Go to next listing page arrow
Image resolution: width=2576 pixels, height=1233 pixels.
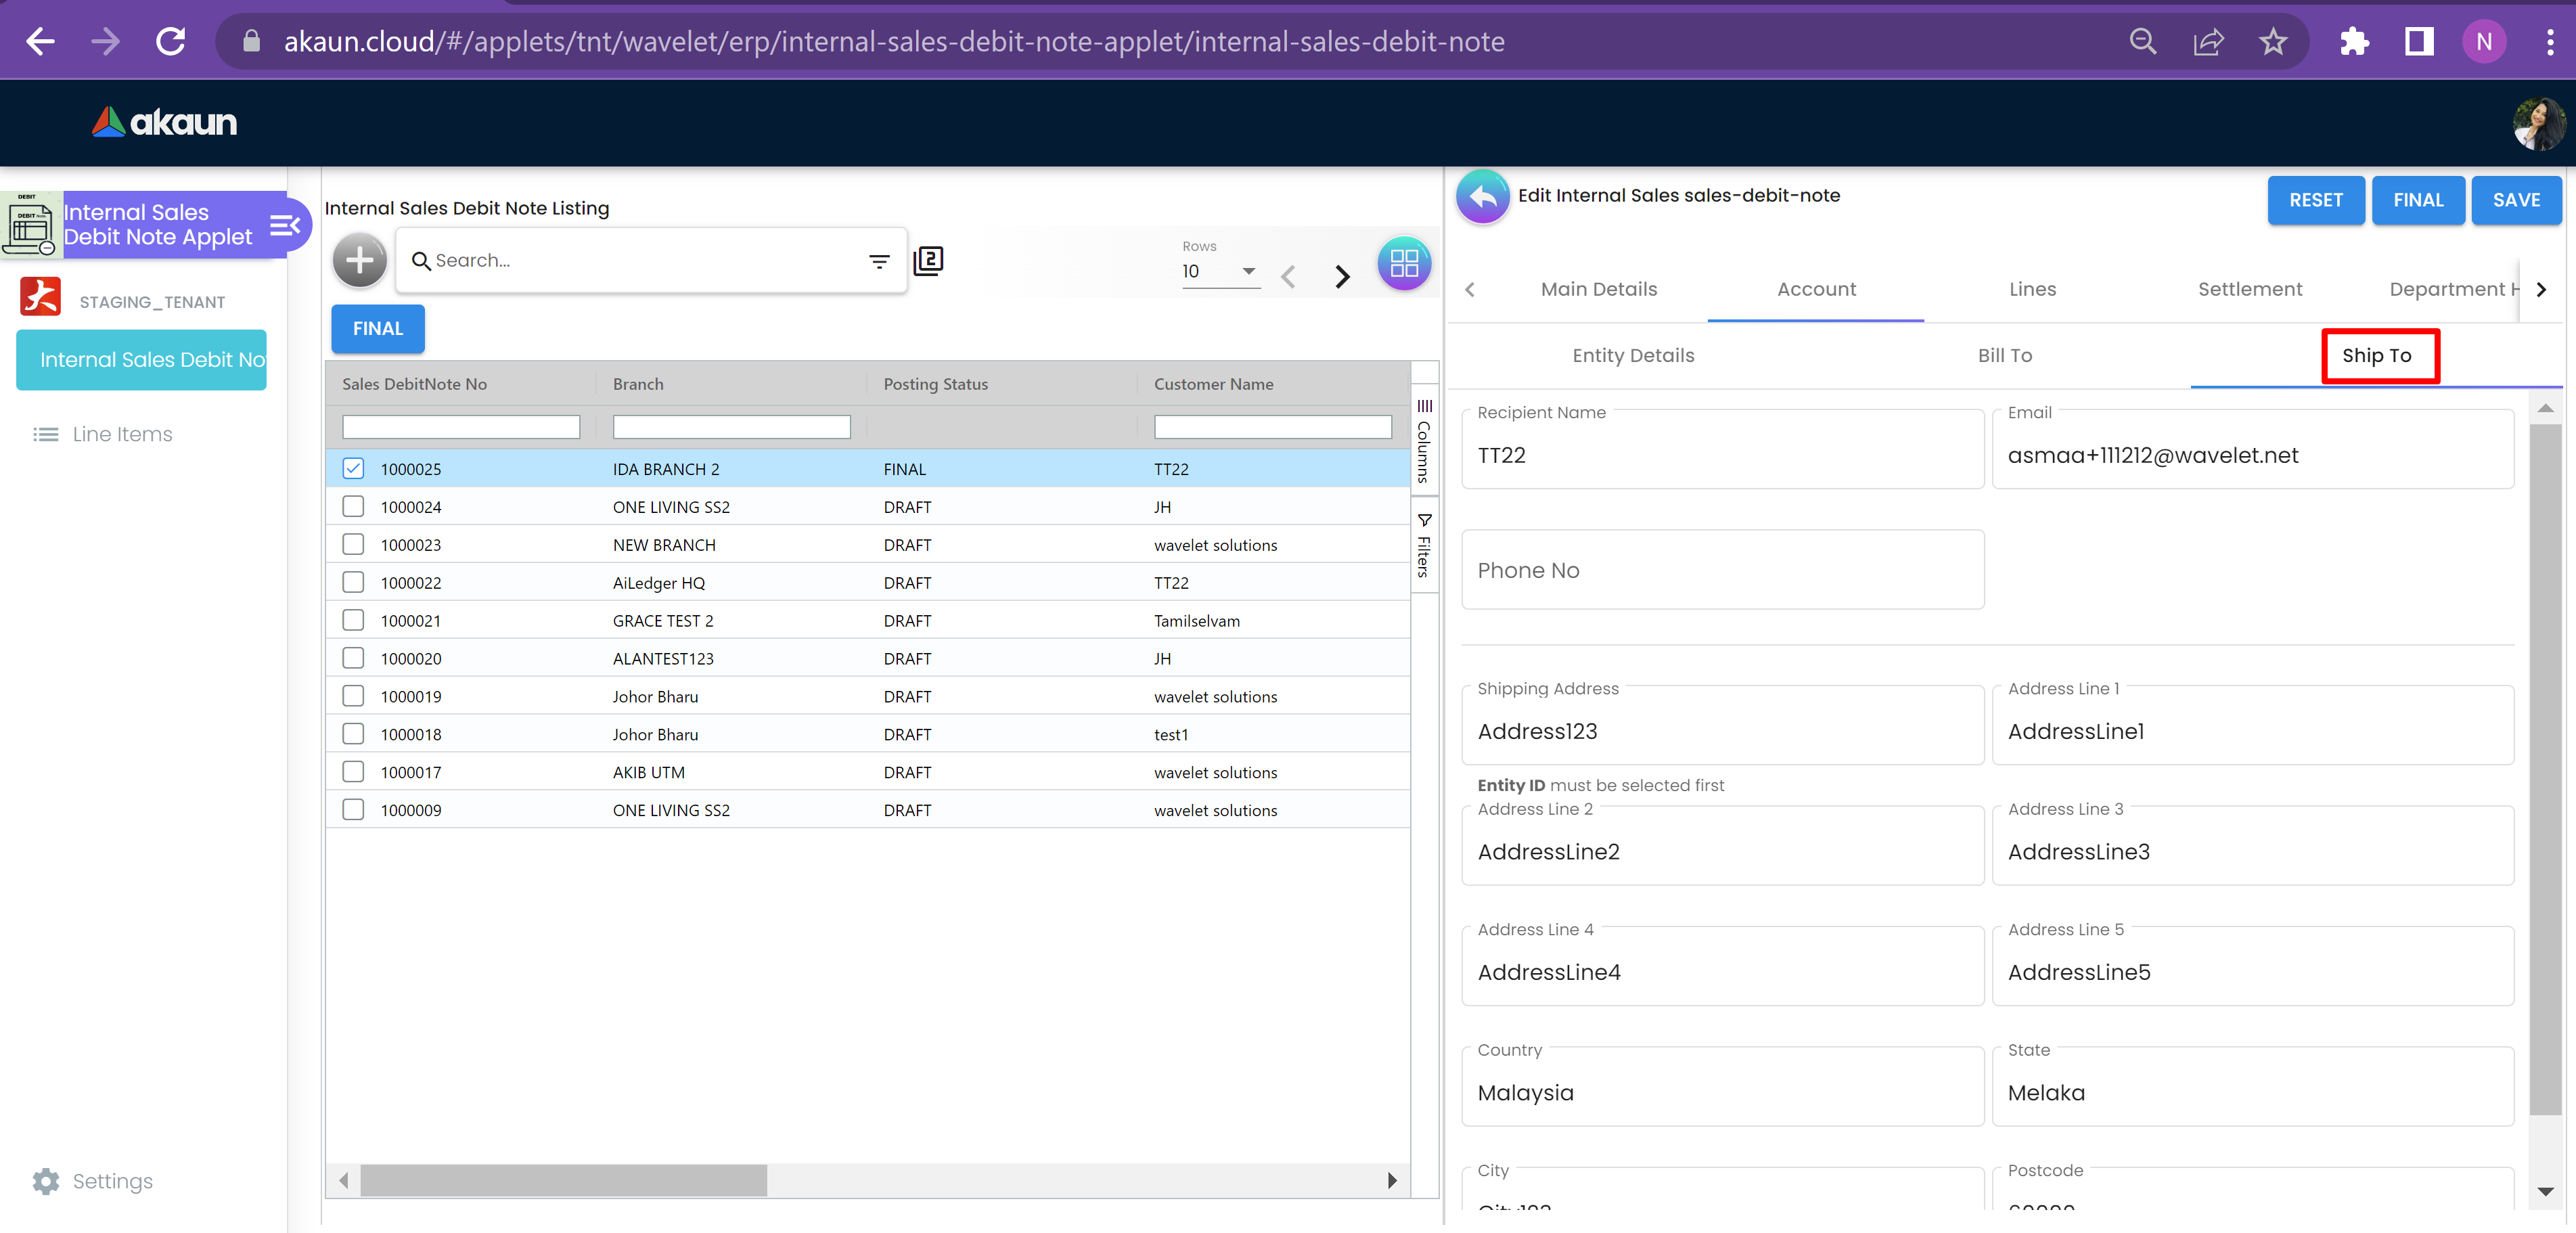tap(1342, 276)
